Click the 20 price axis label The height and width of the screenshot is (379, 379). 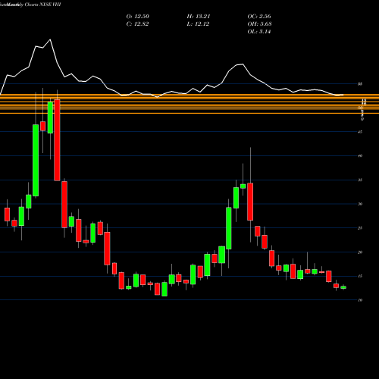[x=360, y=252]
